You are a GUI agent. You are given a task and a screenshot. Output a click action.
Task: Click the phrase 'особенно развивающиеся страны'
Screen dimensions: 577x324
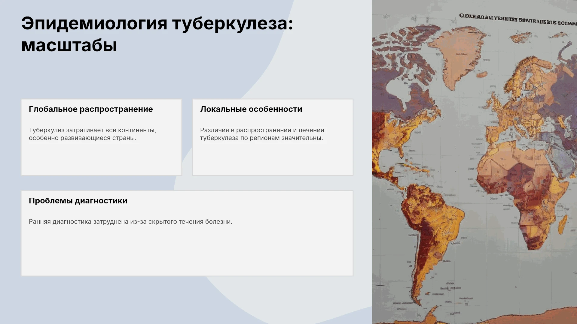(82, 138)
